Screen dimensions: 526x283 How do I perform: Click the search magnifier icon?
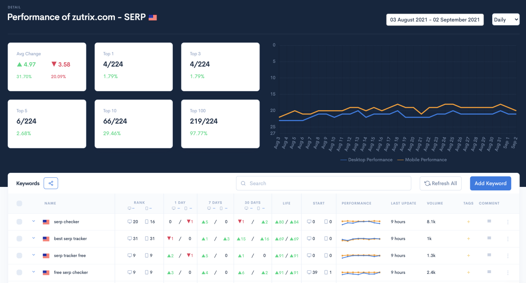tap(243, 183)
